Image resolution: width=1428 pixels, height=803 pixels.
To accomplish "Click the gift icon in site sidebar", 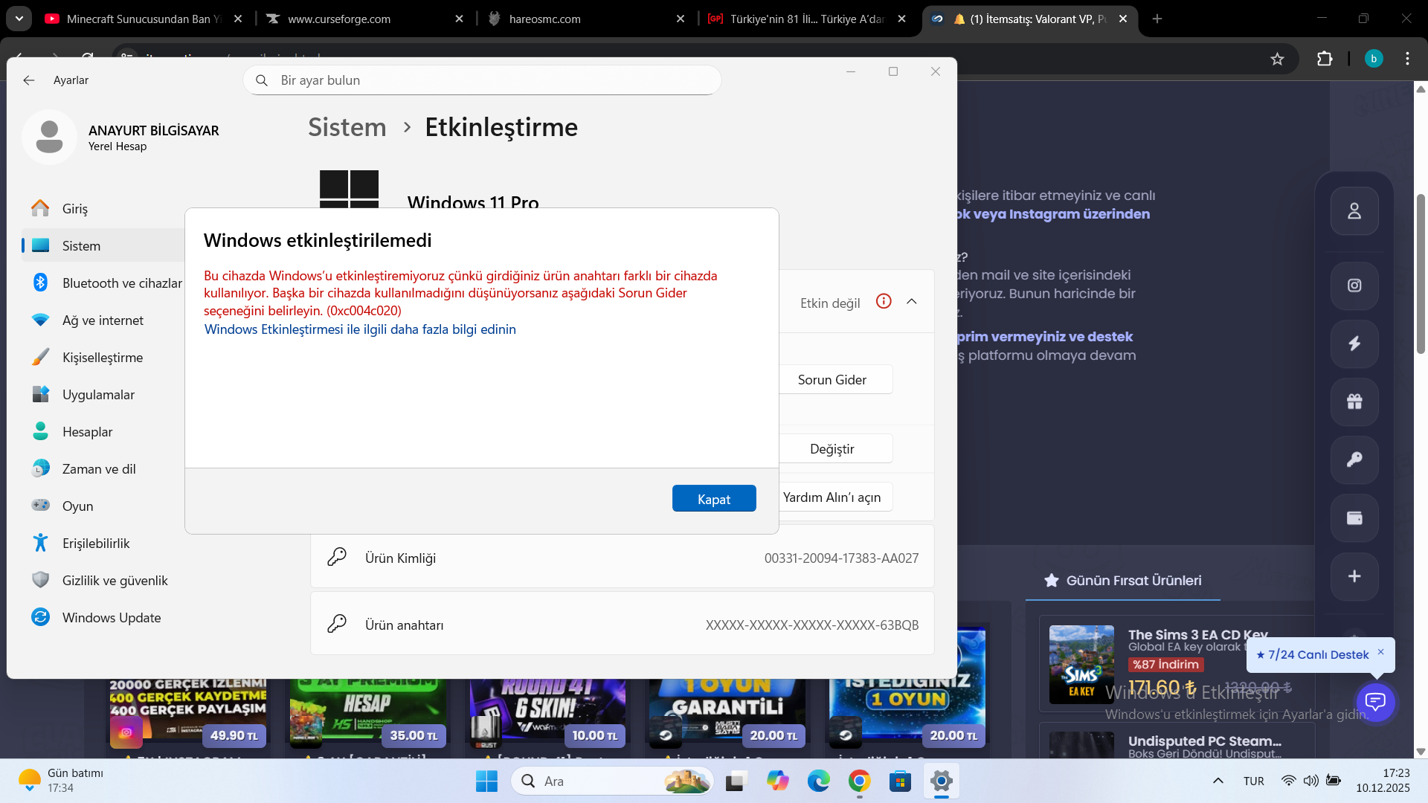I will pos(1354,401).
